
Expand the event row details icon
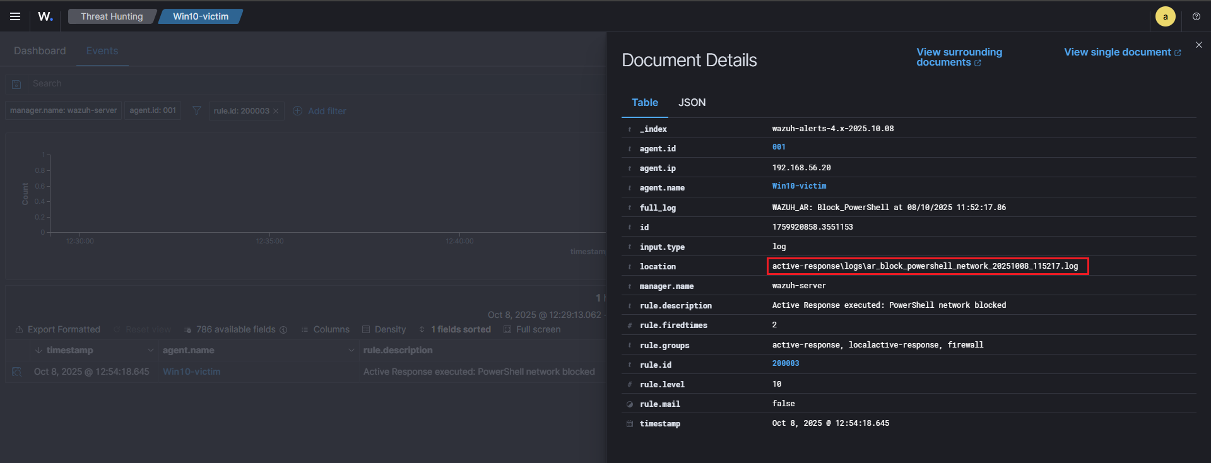pyautogui.click(x=17, y=372)
